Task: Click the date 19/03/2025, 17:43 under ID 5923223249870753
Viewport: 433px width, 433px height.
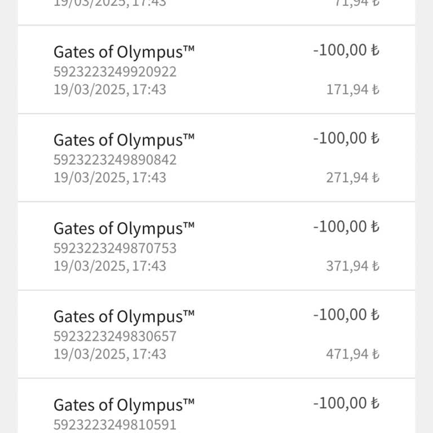Action: [x=110, y=266]
